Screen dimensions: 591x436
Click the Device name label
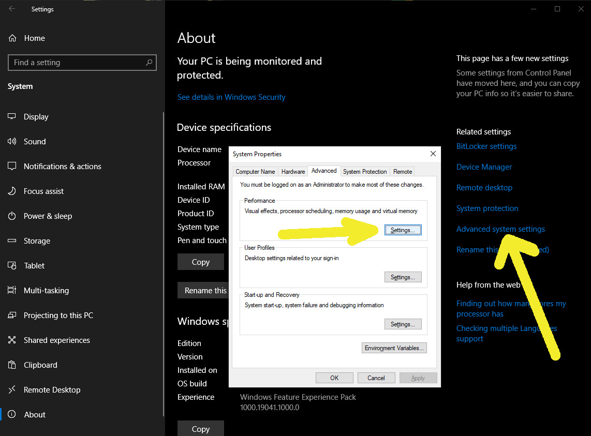[x=199, y=149]
